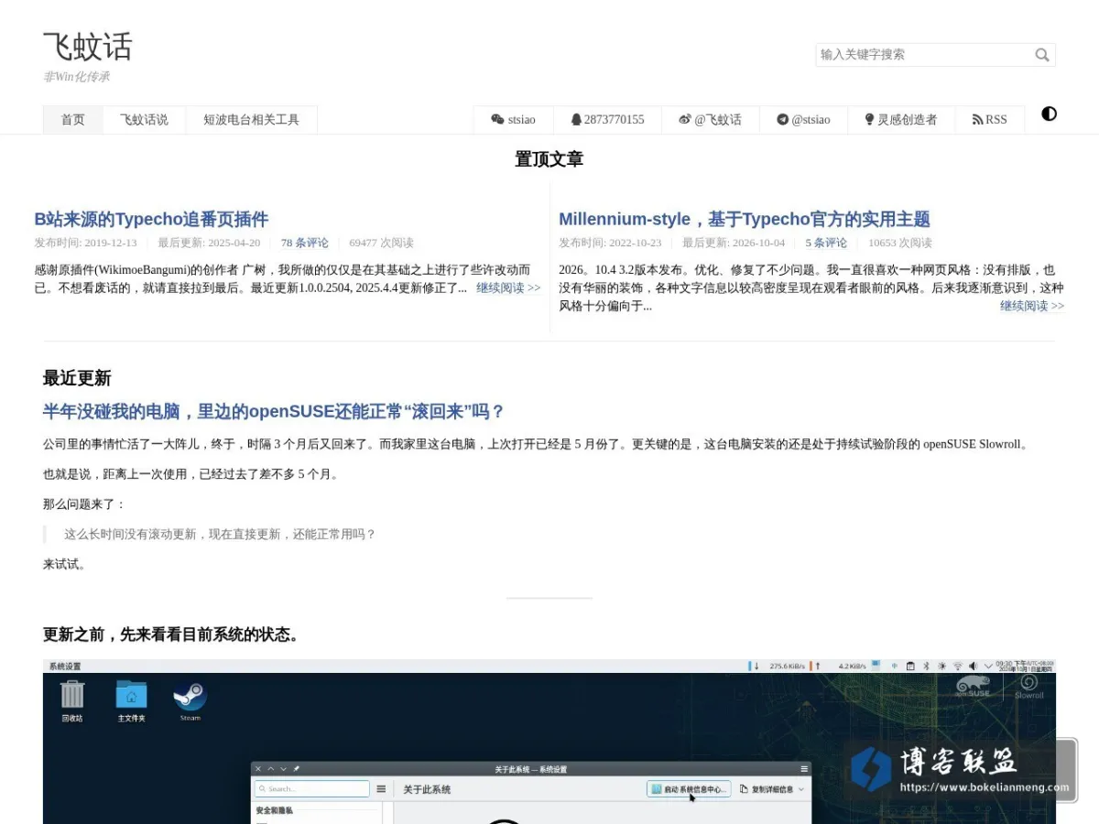Click the 最后更新: 2026-10-04 date text

tap(734, 243)
